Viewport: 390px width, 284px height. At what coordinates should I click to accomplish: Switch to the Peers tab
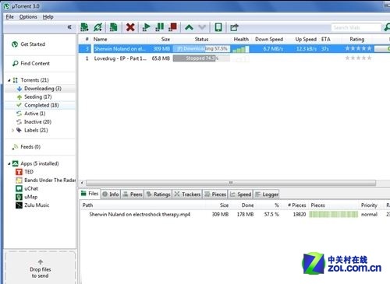(x=133, y=194)
